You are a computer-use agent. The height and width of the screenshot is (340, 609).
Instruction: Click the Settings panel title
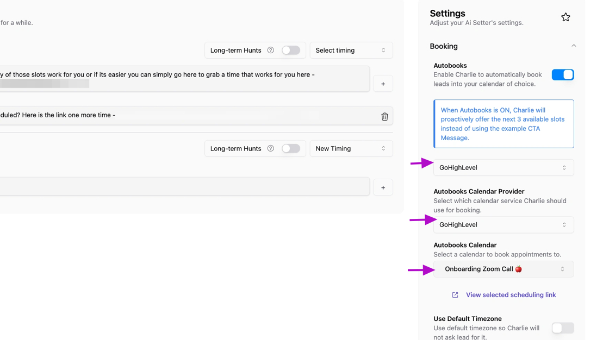[448, 13]
